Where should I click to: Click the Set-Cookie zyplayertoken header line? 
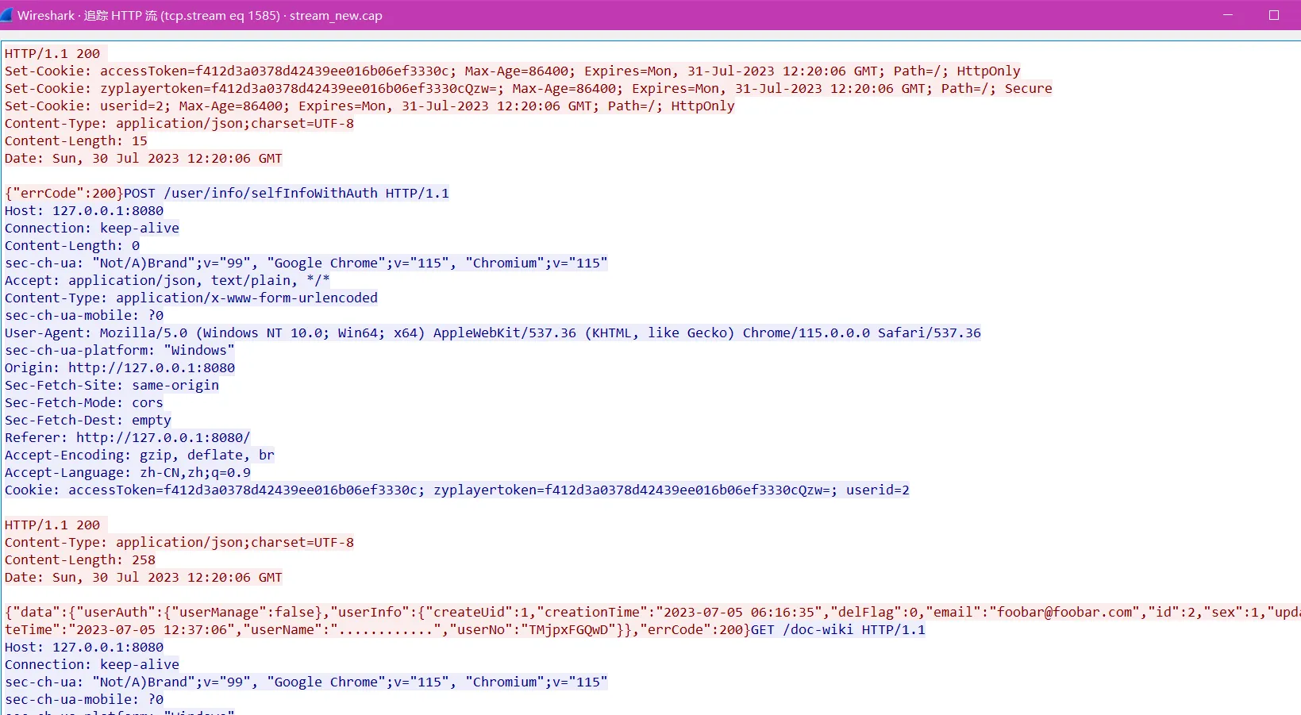[x=527, y=89]
